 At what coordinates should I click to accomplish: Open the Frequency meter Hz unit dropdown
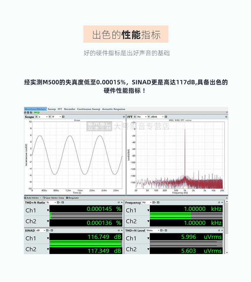click(147, 203)
